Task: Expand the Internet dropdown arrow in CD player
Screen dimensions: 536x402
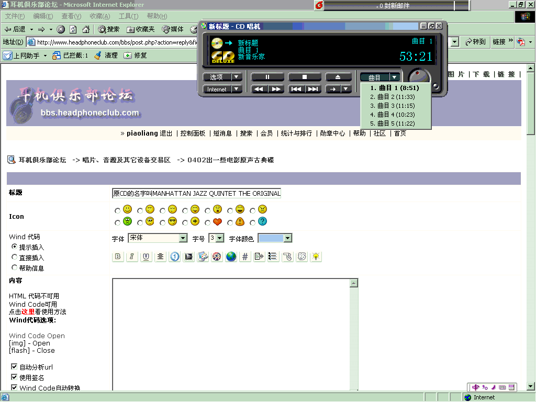Action: (237, 89)
